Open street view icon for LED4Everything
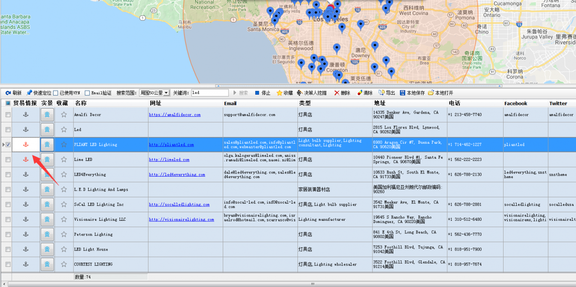The height and width of the screenshot is (287, 576). pyautogui.click(x=47, y=174)
